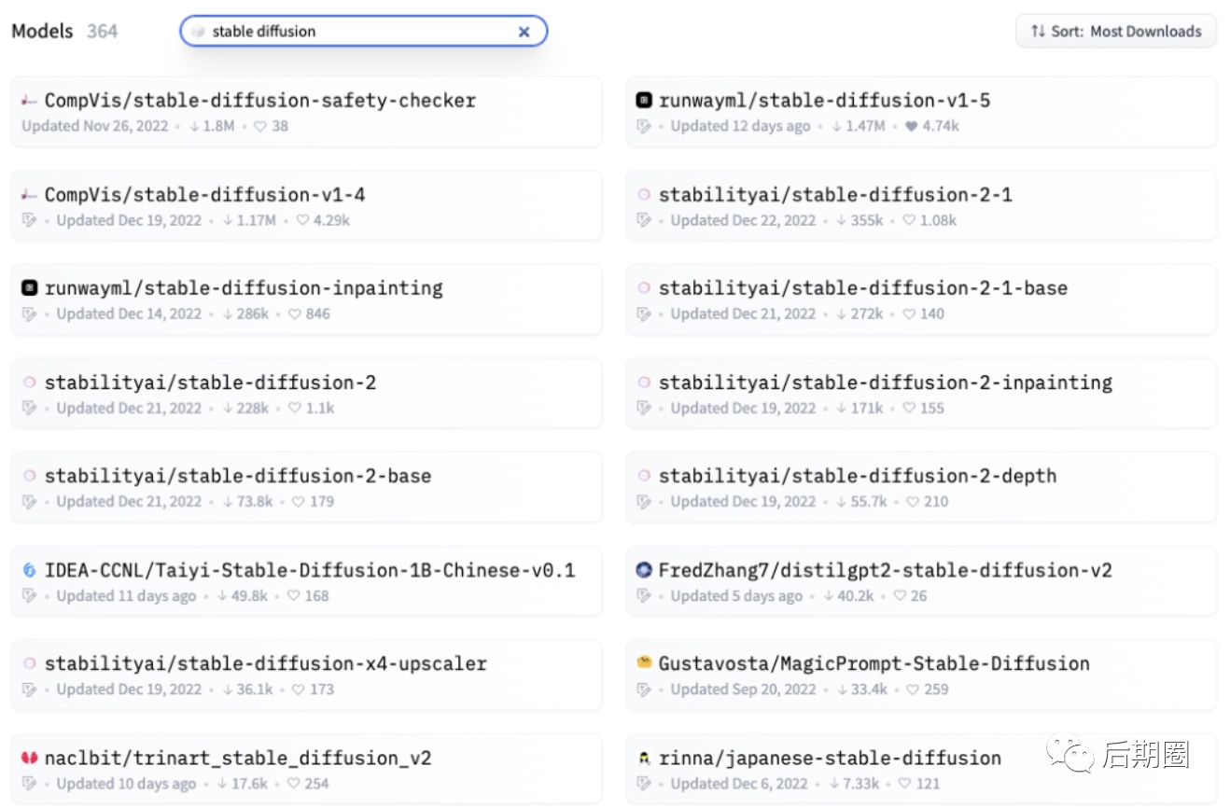Click the 364 models count

coord(103,31)
